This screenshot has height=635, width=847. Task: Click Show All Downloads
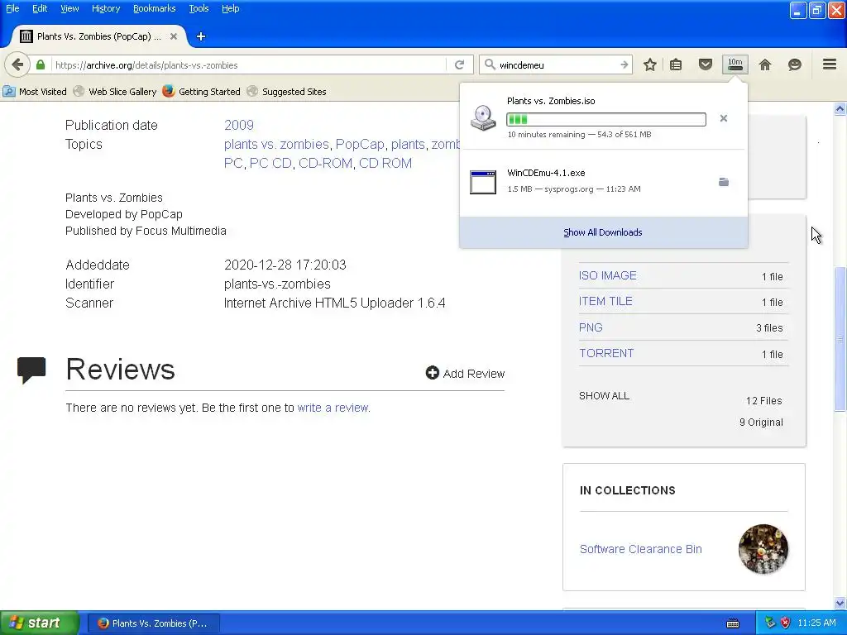pyautogui.click(x=603, y=232)
